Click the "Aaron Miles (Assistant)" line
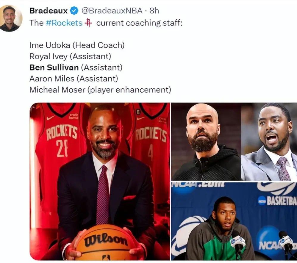 tap(74, 79)
